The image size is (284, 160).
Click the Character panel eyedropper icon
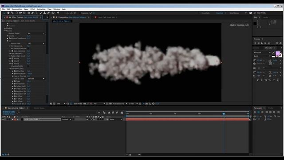tap(274, 52)
